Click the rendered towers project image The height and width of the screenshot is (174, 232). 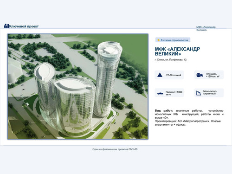78,86
